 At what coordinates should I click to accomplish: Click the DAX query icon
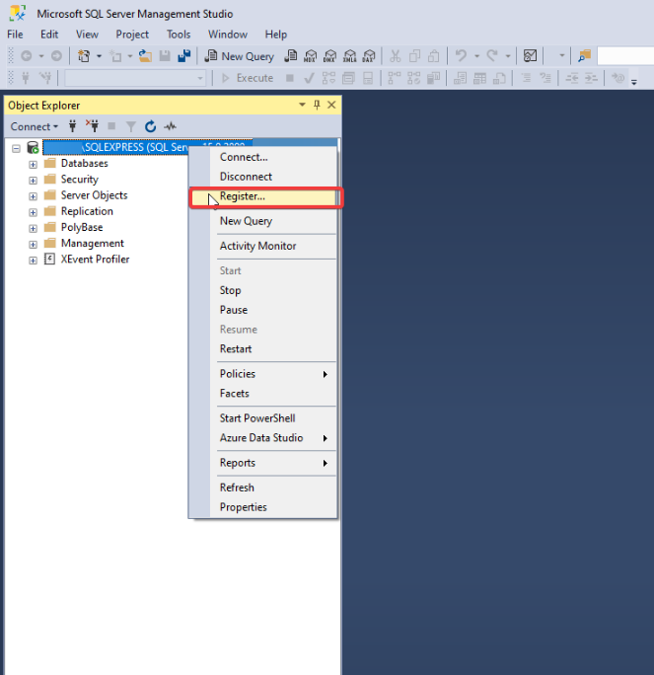tap(369, 56)
